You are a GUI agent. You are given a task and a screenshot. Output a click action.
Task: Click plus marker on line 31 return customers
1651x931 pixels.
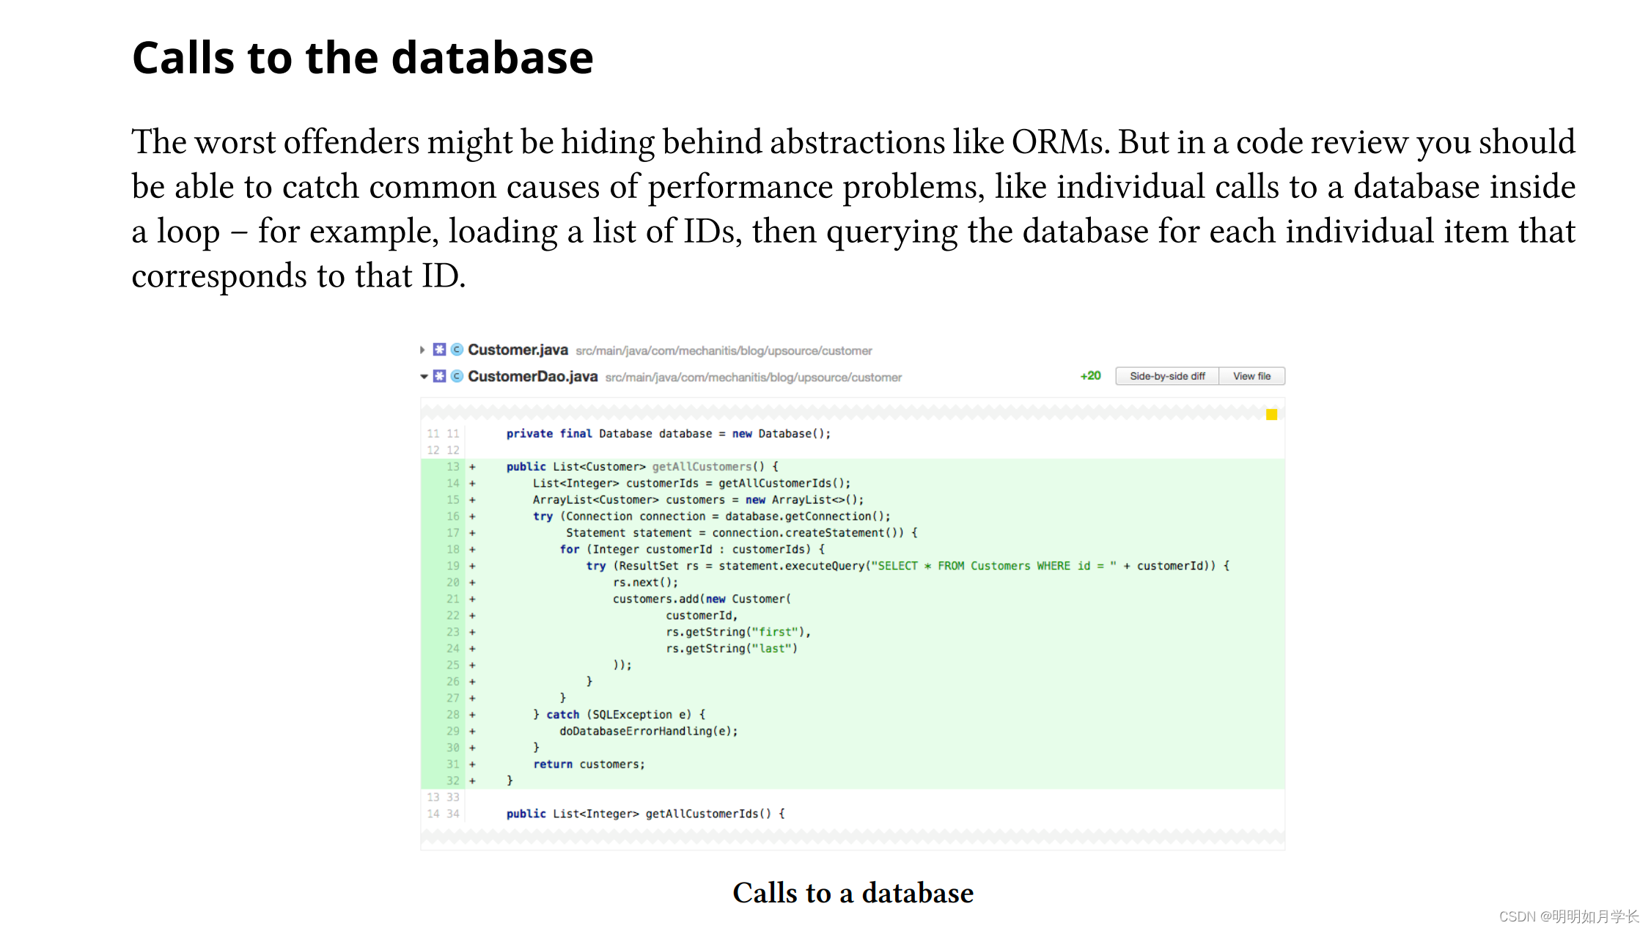coord(472,765)
